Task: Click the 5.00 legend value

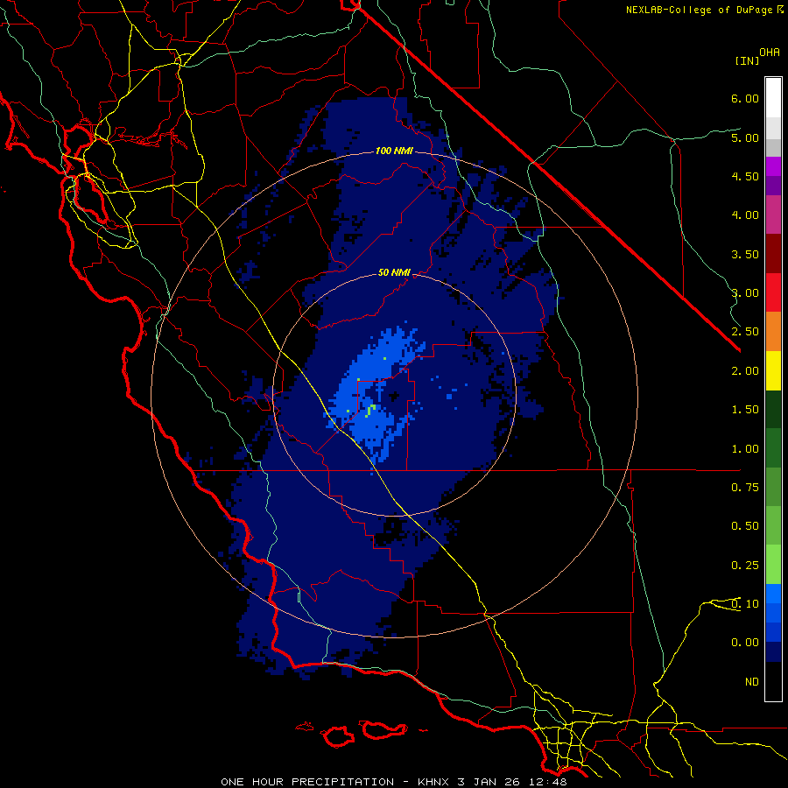Action: click(745, 137)
